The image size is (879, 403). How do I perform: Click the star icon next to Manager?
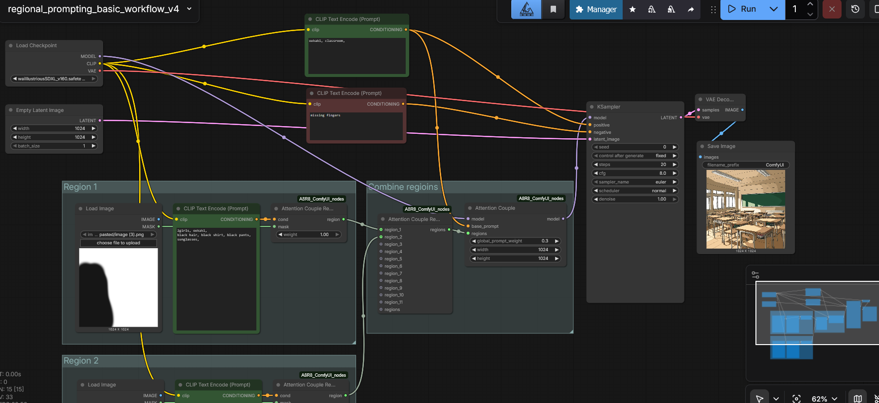tap(632, 9)
